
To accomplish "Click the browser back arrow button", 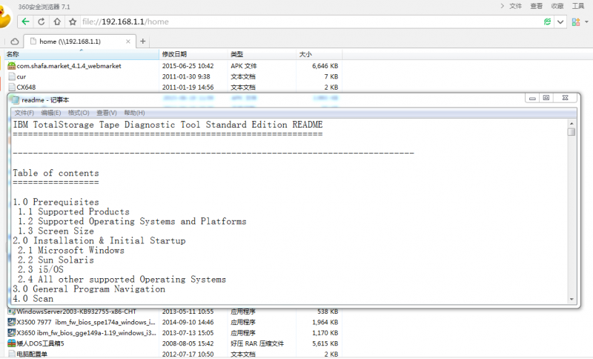I will tap(25, 22).
